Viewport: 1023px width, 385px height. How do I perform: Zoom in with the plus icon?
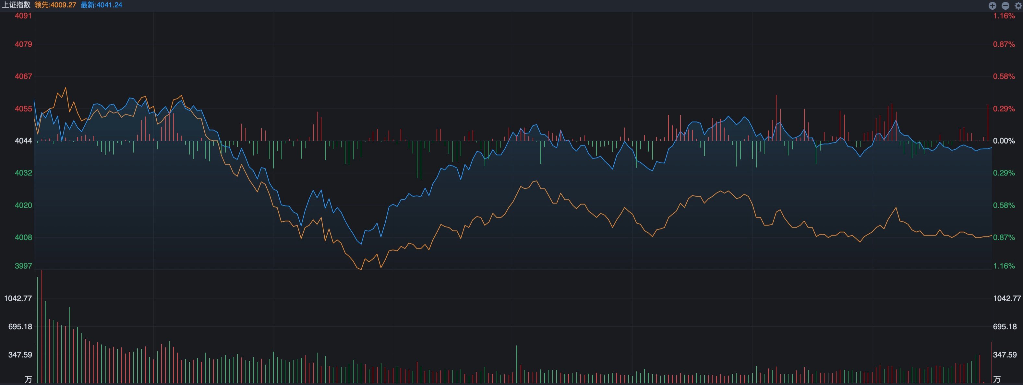pos(992,5)
